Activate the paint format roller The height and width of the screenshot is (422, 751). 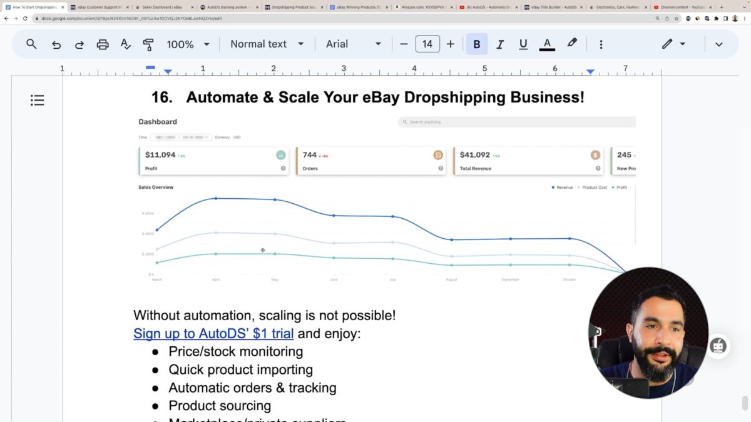pyautogui.click(x=148, y=44)
